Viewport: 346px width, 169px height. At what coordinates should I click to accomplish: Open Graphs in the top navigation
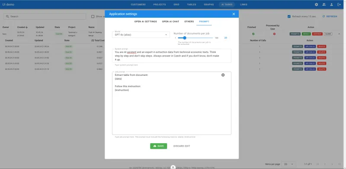point(209,4)
